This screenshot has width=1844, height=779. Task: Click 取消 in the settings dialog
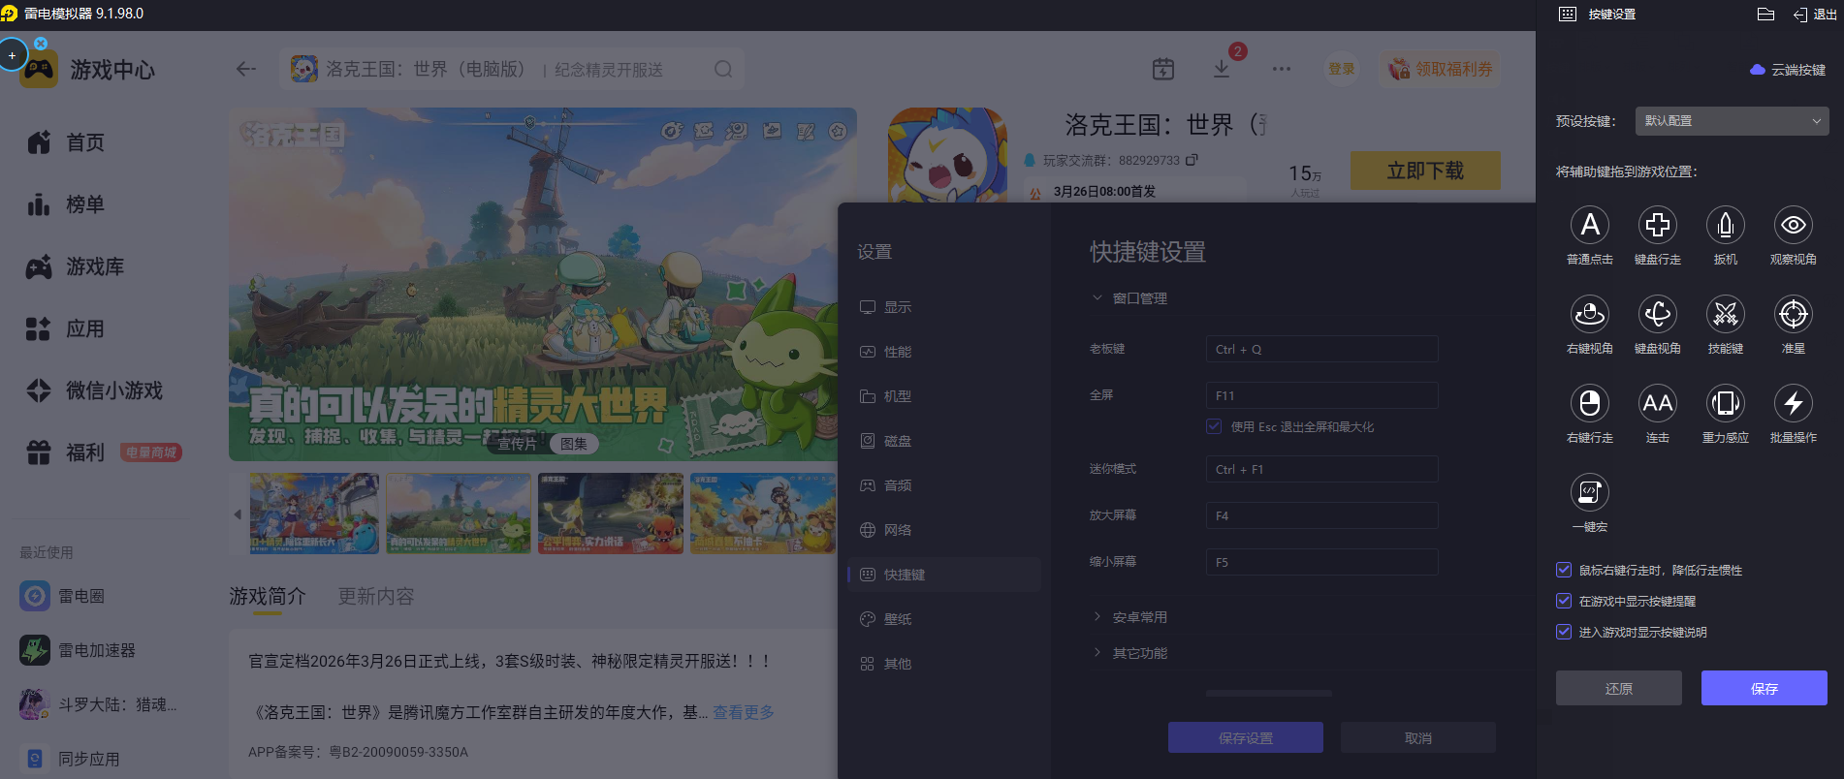pyautogui.click(x=1418, y=737)
